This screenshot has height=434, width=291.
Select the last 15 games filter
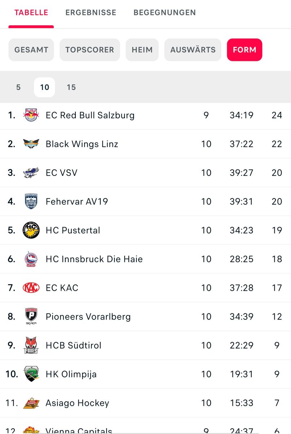point(71,87)
